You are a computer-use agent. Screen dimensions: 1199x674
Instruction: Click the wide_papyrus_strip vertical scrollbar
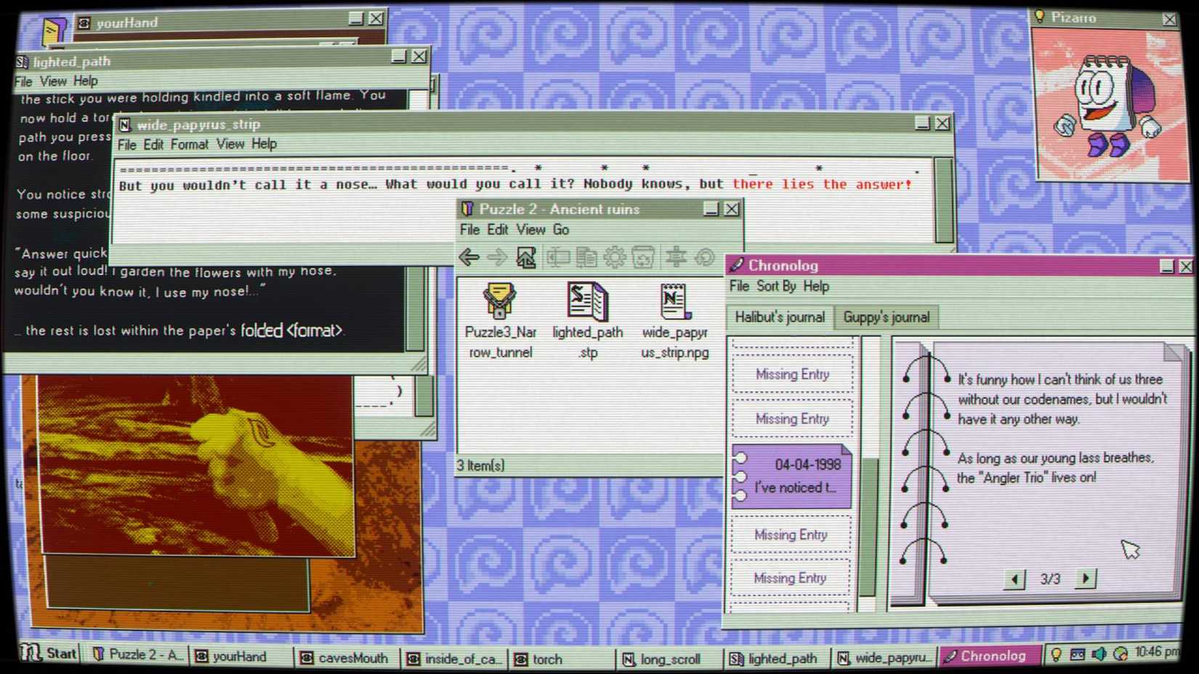(x=944, y=200)
